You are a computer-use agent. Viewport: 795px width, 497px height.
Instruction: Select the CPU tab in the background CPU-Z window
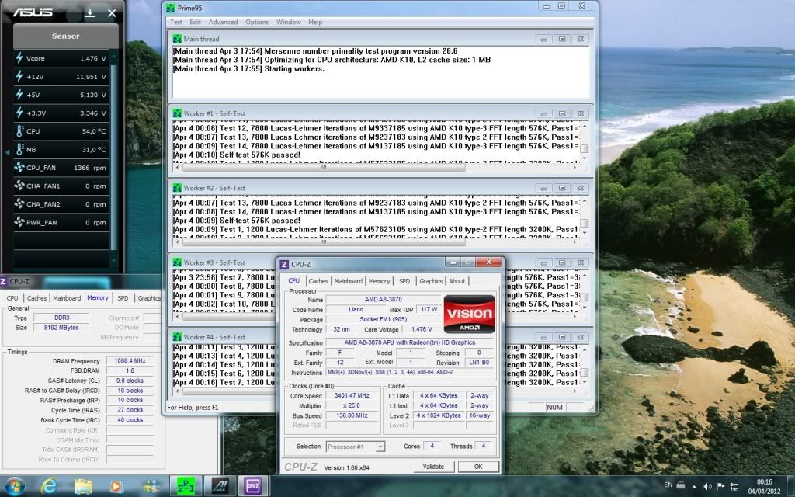click(12, 298)
